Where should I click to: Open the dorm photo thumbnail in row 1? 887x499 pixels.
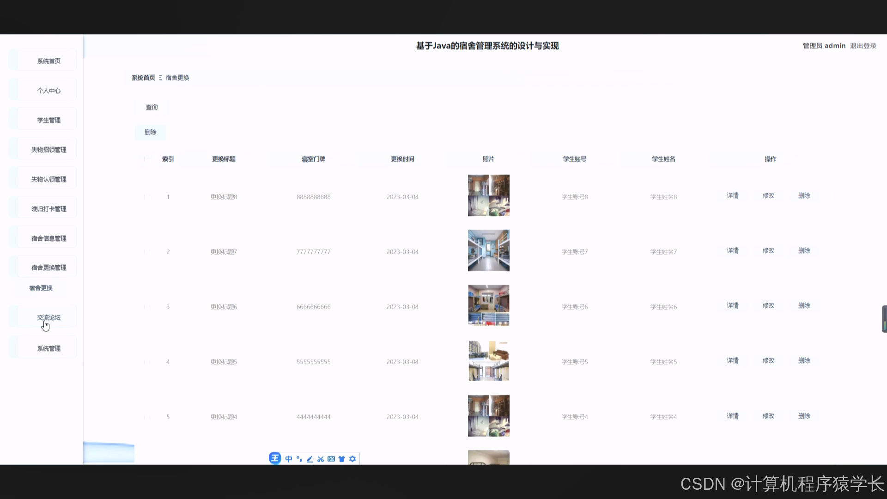(x=488, y=195)
